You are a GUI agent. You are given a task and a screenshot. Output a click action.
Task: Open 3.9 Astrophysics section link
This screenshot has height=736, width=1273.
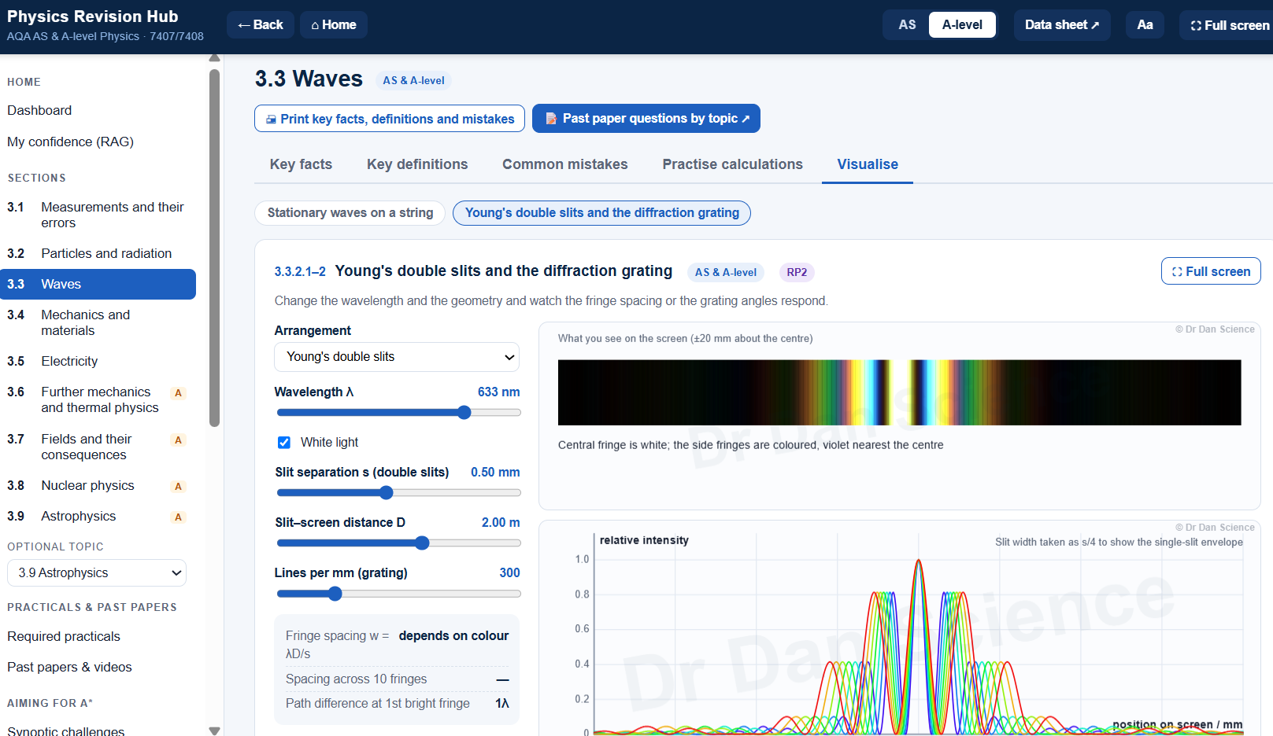pyautogui.click(x=98, y=516)
